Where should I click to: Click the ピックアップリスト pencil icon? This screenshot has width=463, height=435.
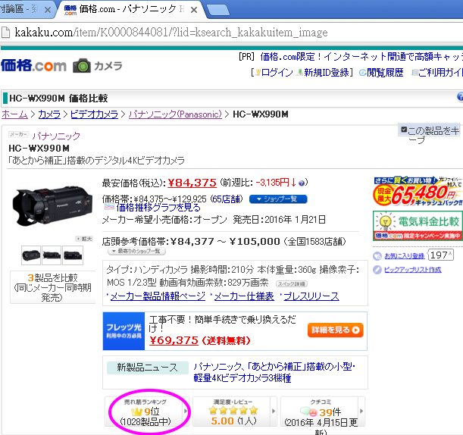click(x=377, y=270)
